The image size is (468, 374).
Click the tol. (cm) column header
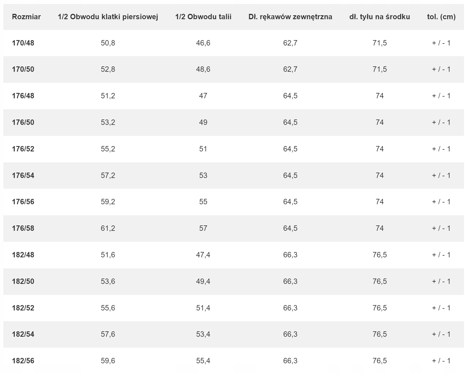click(441, 17)
